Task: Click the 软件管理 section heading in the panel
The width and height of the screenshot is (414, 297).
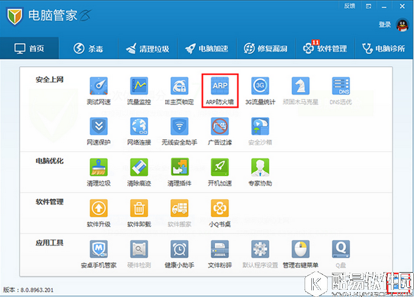Action: click(x=49, y=202)
